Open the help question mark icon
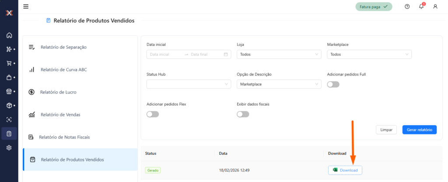 pos(407,7)
